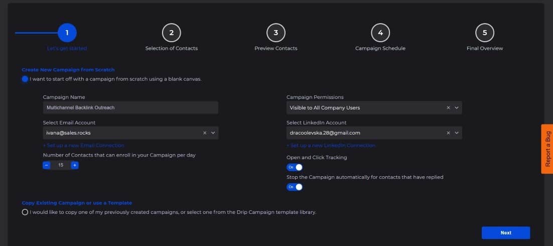Disable Open and Click Tracking toggle
This screenshot has width=553, height=246.
point(295,167)
